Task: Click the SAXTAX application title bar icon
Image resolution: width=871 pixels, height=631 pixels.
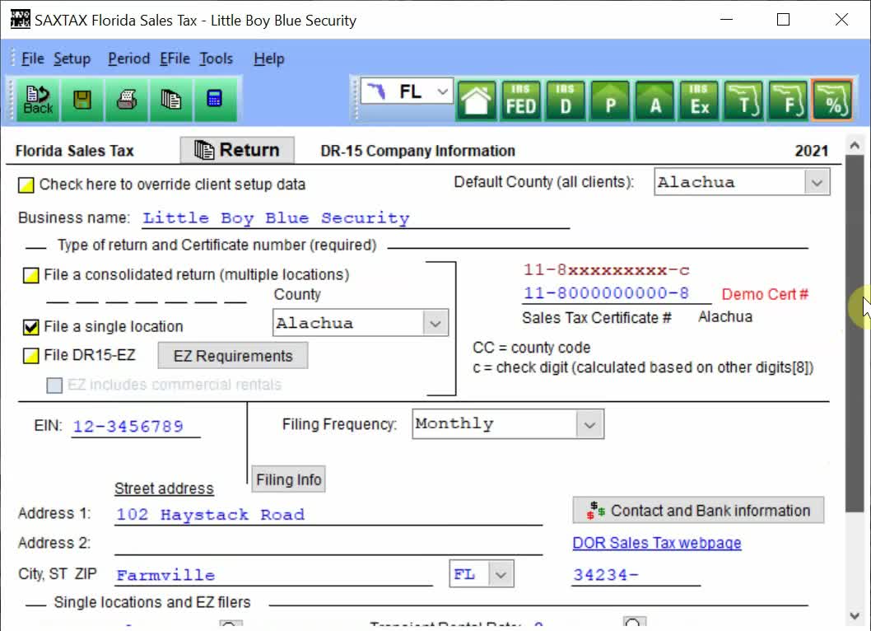Action: coord(20,20)
